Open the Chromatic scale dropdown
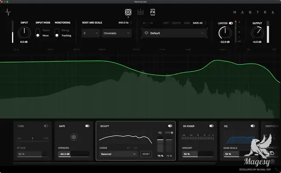The image size is (281, 173). pos(116,33)
